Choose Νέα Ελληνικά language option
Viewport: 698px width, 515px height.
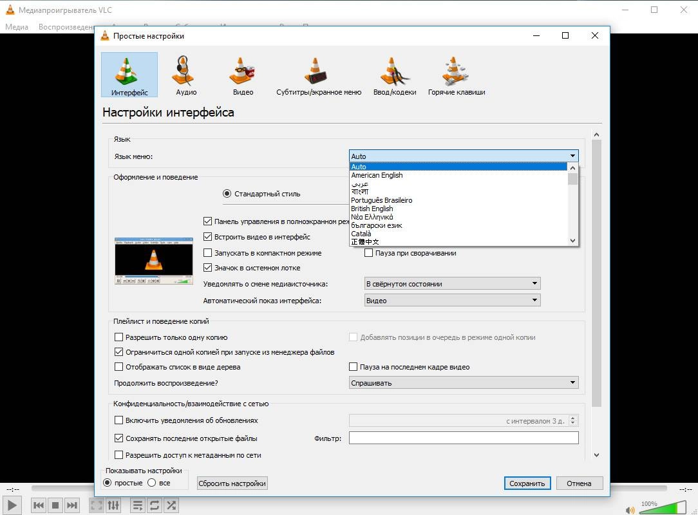tap(458, 217)
